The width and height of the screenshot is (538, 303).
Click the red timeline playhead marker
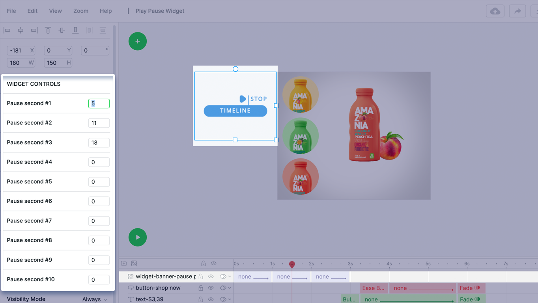click(292, 264)
